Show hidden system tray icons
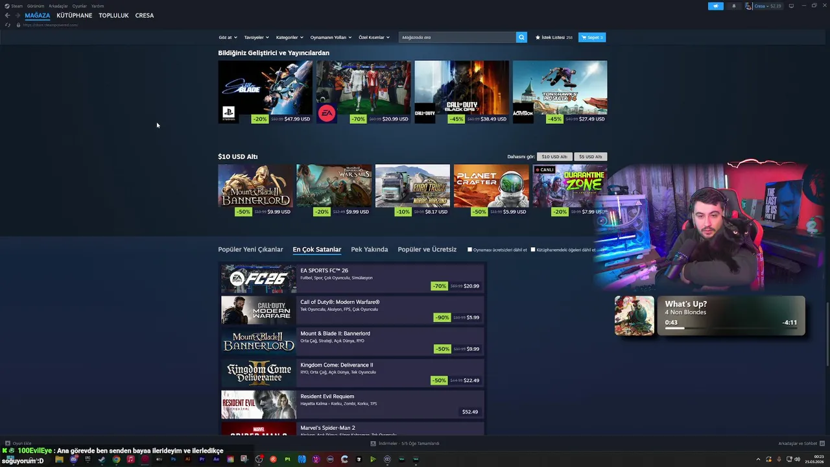Screen dimensions: 830x467 758,459
